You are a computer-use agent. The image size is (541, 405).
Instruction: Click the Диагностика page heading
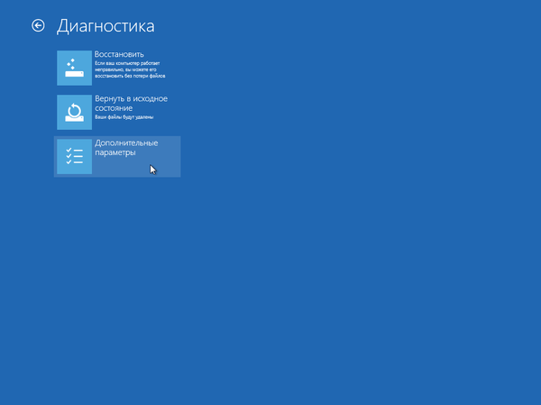[x=105, y=26]
